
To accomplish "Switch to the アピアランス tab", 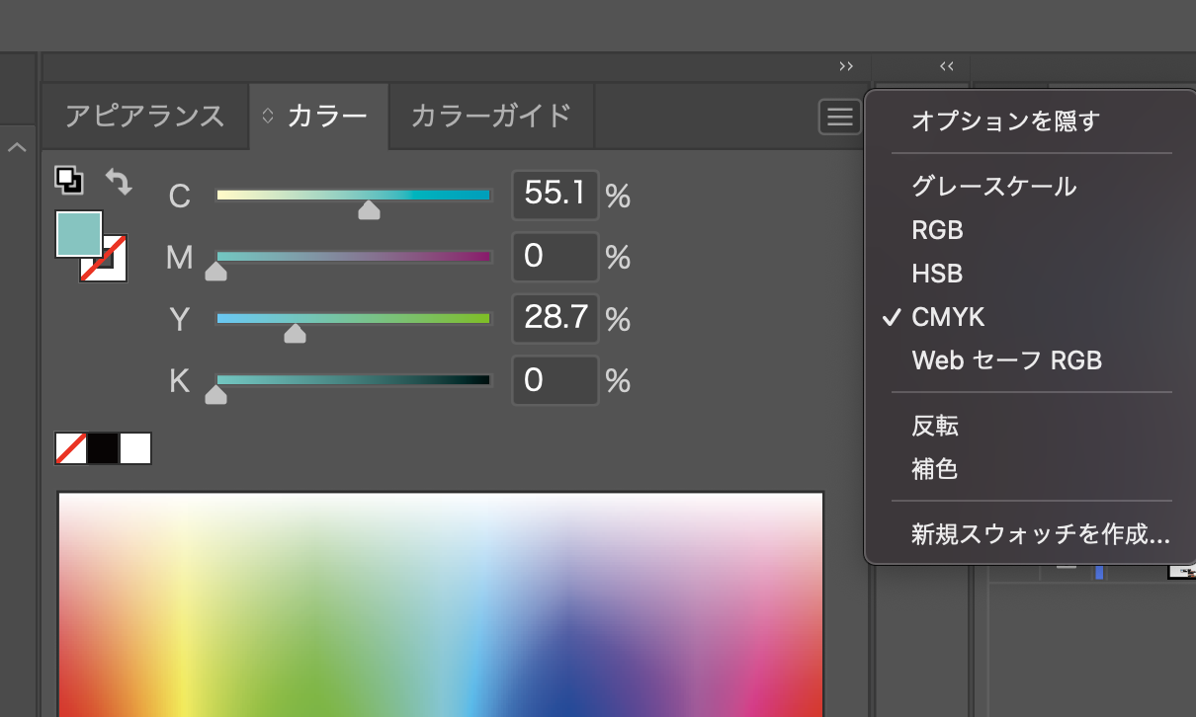I will [x=144, y=117].
